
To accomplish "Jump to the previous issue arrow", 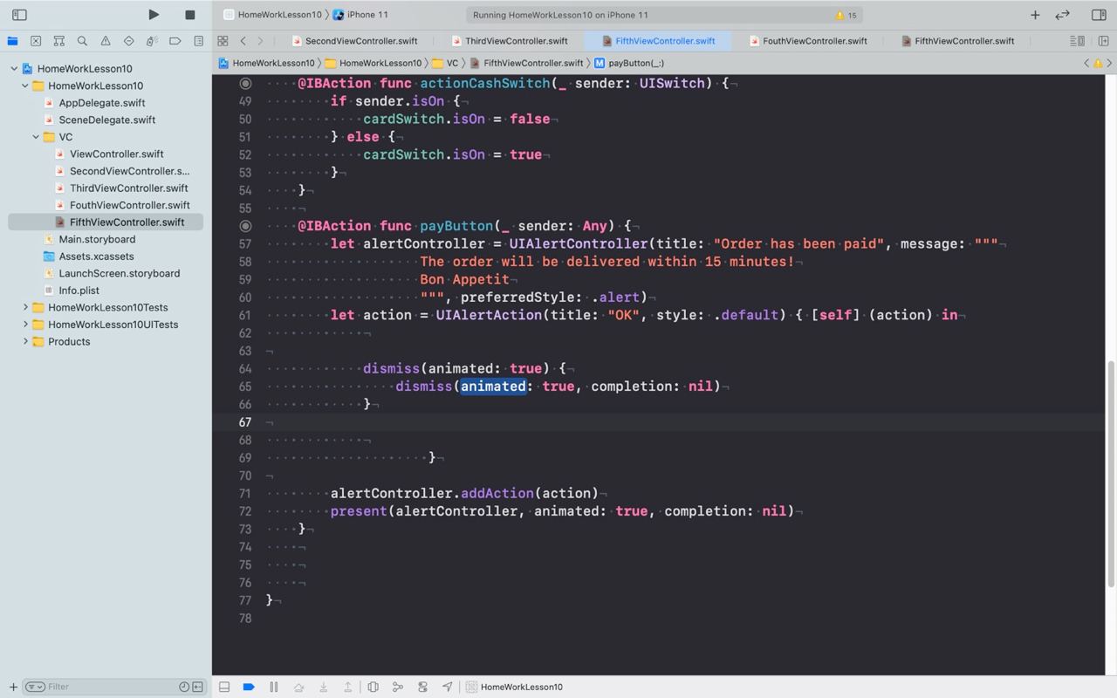I will point(1086,63).
